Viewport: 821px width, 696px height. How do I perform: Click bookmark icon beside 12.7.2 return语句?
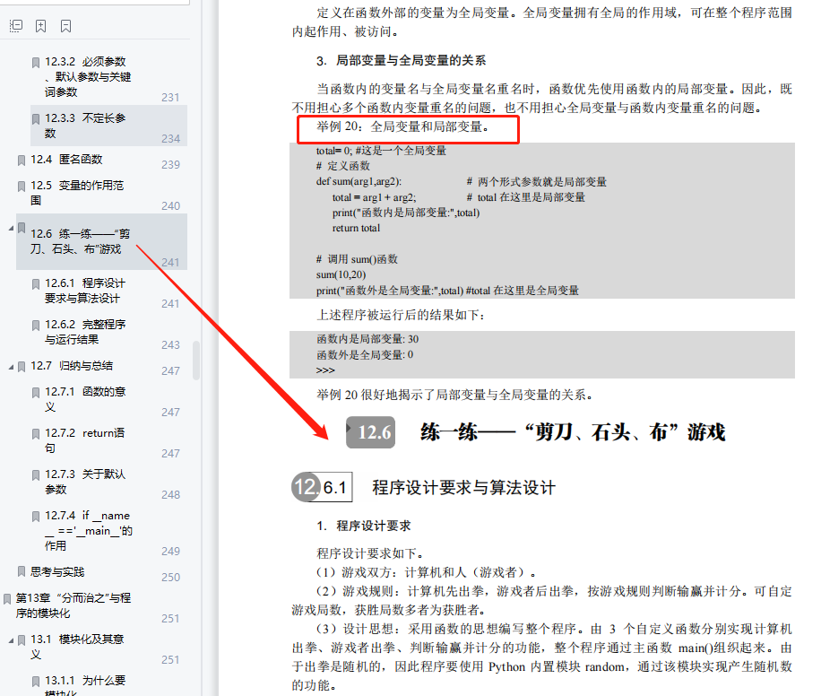pos(36,434)
